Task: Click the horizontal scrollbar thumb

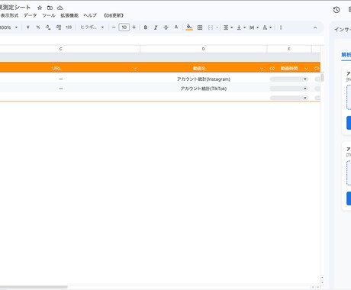Action: [34, 287]
